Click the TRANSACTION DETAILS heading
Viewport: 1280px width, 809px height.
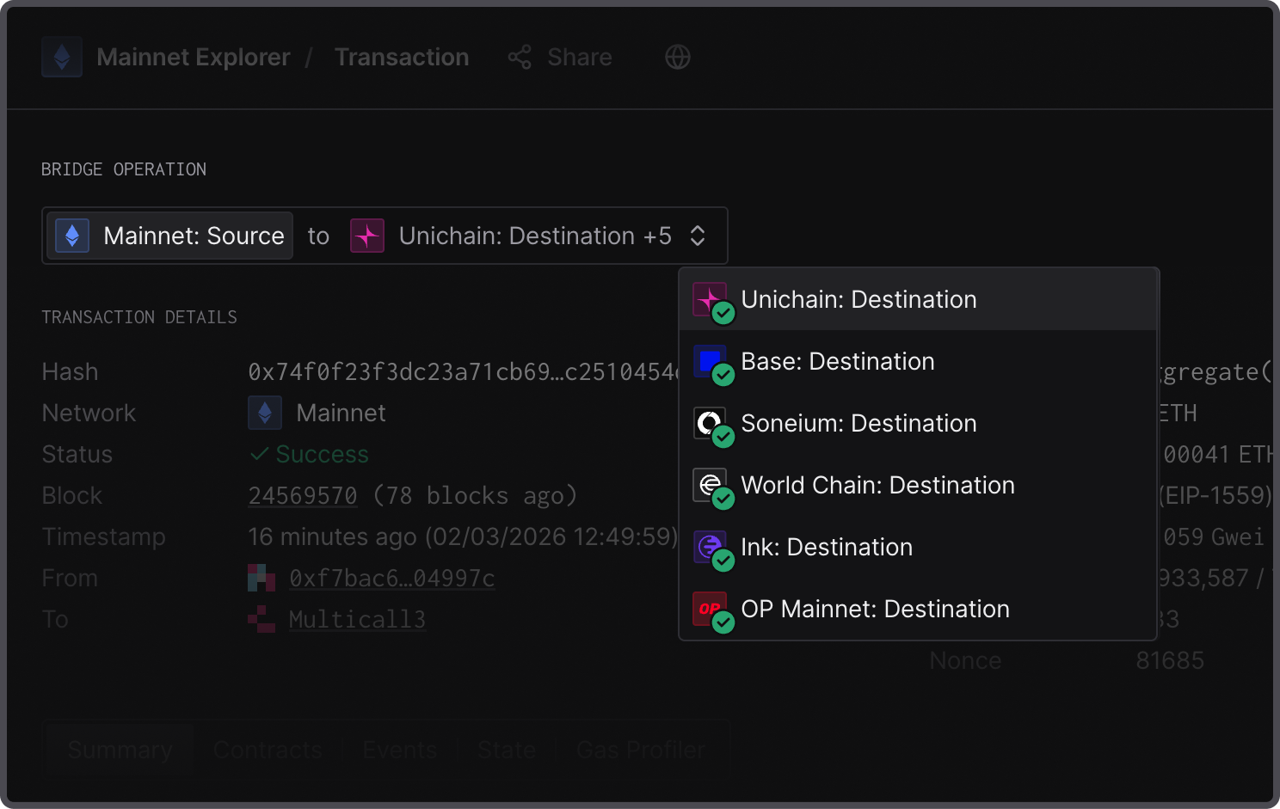[139, 317]
